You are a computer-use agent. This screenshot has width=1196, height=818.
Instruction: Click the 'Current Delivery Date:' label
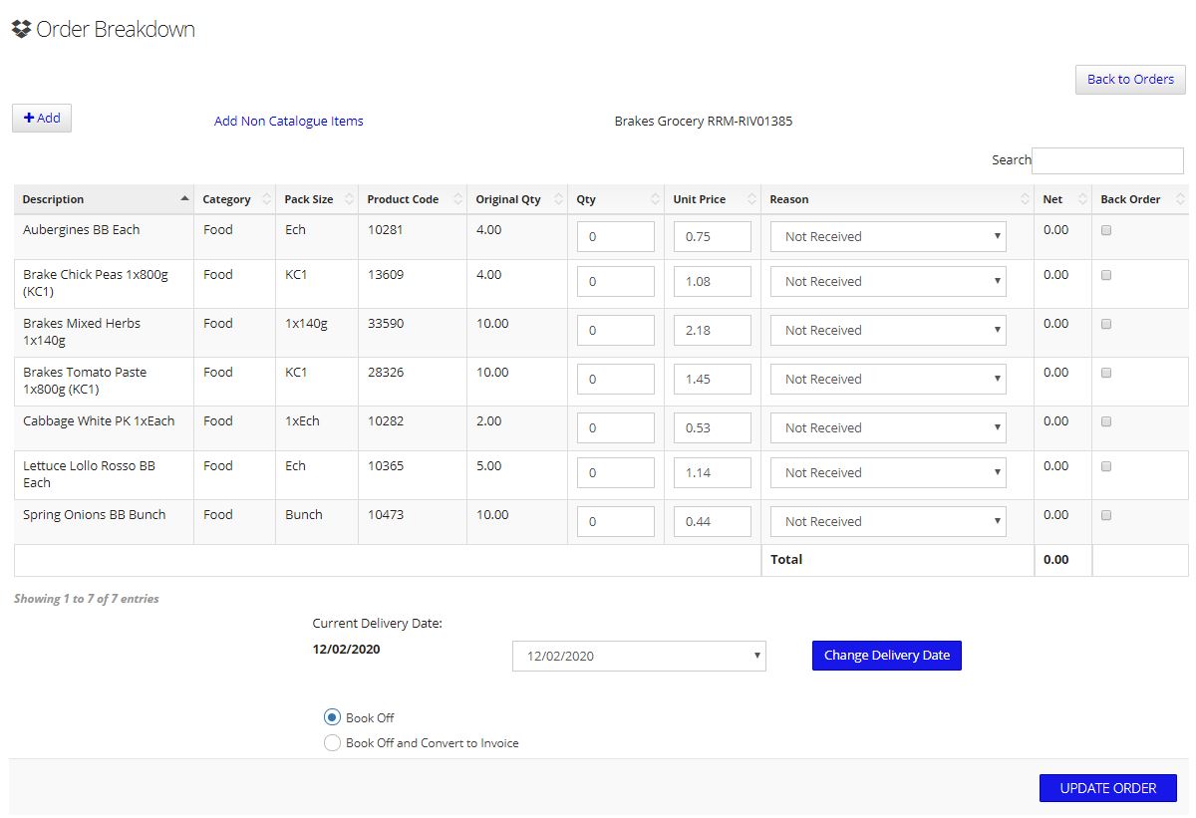(x=377, y=624)
